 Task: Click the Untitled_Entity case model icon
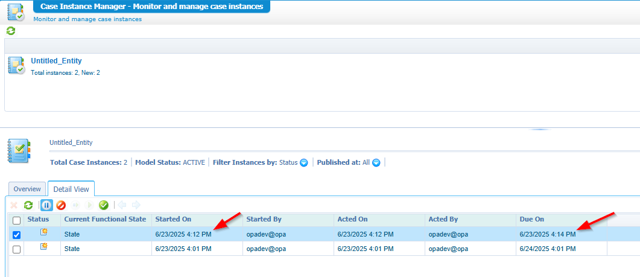click(16, 66)
